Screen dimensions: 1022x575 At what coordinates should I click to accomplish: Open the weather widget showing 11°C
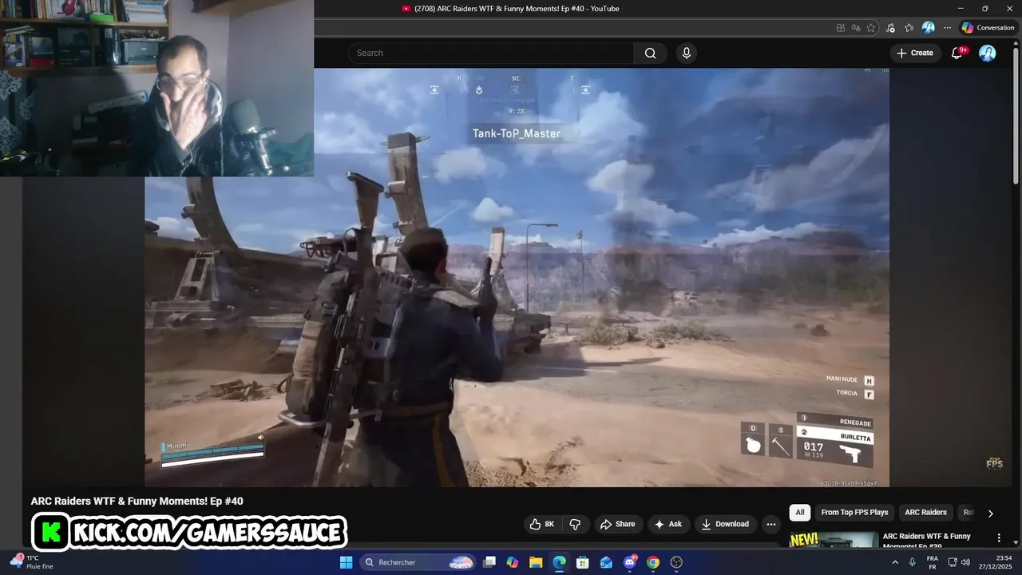32,562
